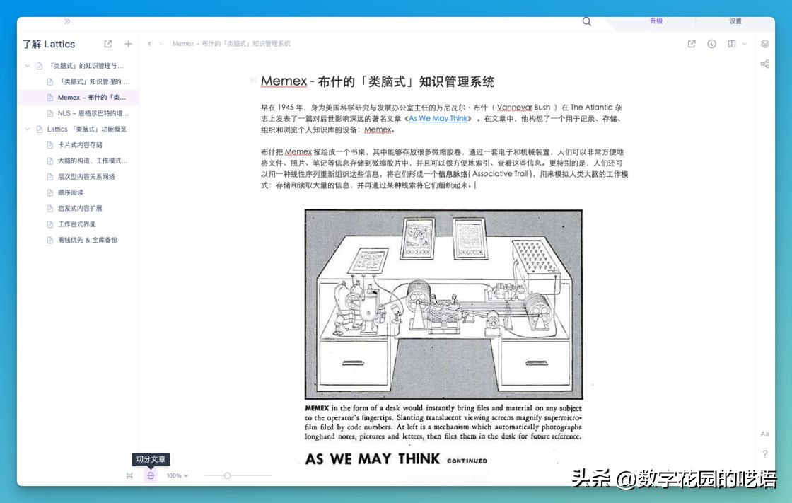
Task: Click 切分文章 split article icon
Action: pyautogui.click(x=151, y=475)
